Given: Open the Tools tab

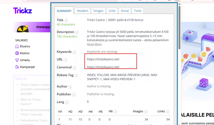Looking at the screenshot, I should coord(138,11).
